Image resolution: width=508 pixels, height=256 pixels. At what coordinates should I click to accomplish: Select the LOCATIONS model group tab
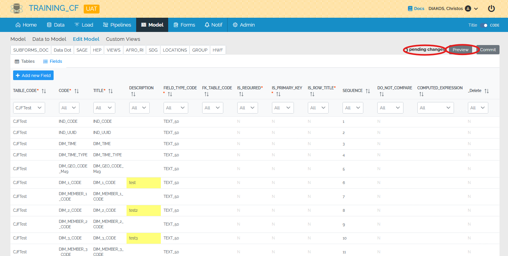point(175,50)
